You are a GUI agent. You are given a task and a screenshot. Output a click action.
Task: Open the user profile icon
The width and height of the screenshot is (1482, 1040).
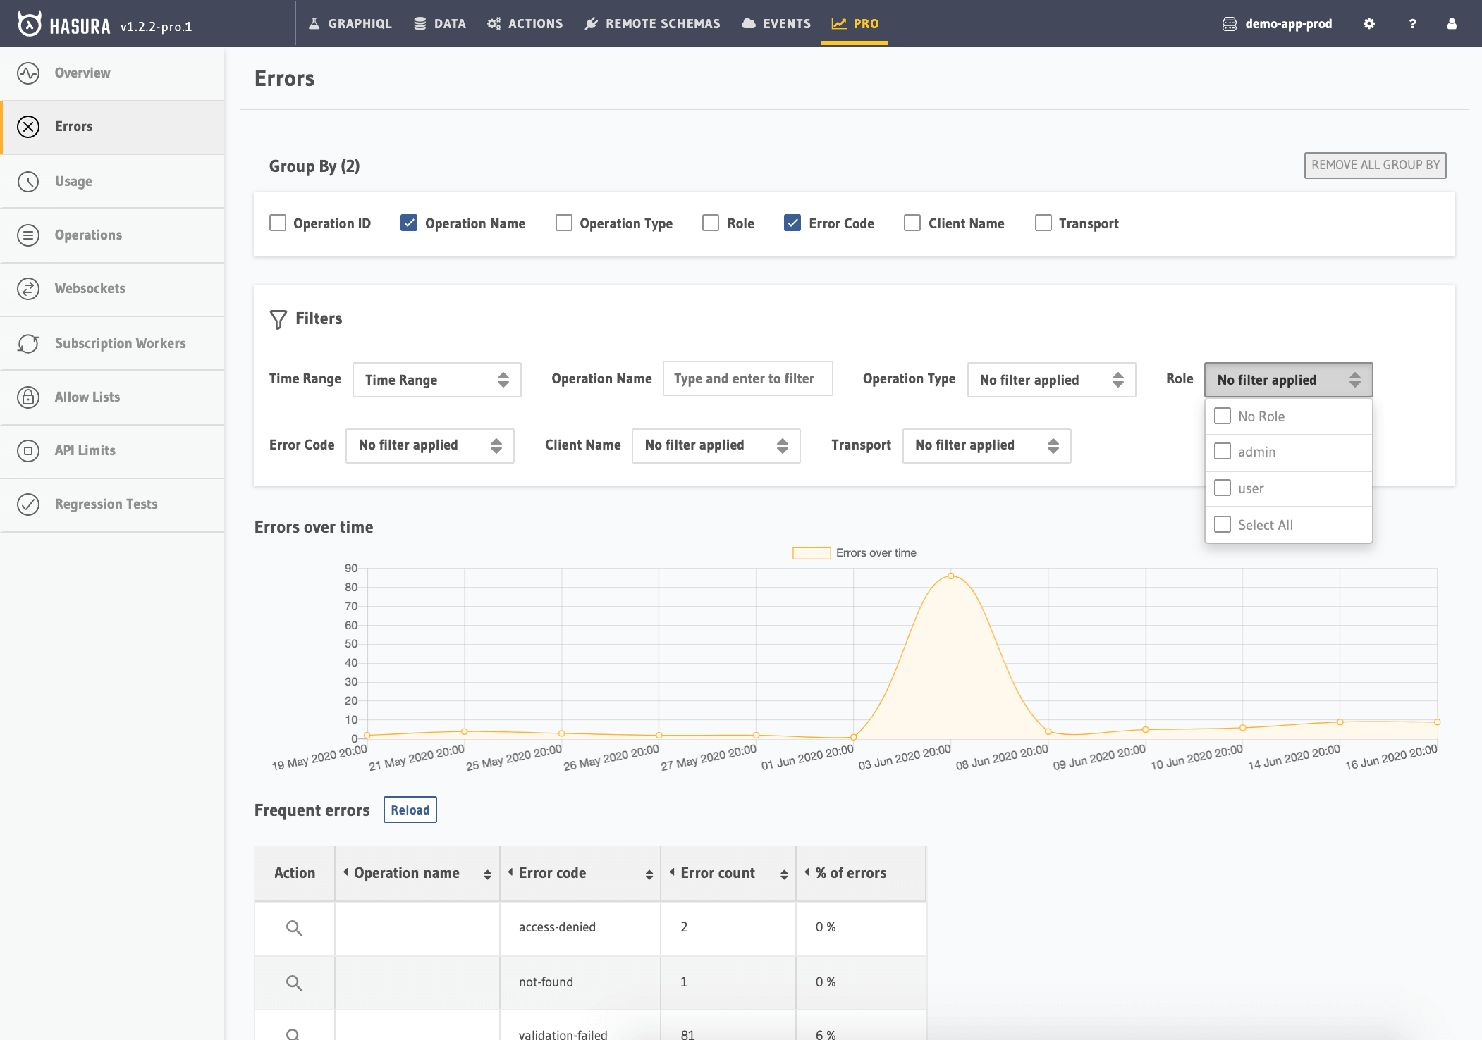tap(1452, 24)
